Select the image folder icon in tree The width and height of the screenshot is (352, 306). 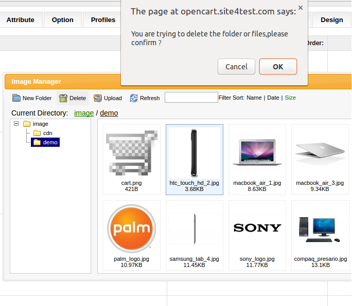(27, 124)
